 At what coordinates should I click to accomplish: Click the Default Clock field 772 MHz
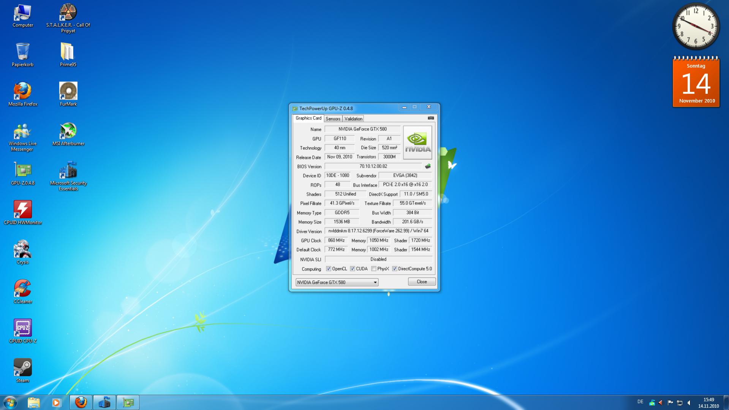click(336, 250)
